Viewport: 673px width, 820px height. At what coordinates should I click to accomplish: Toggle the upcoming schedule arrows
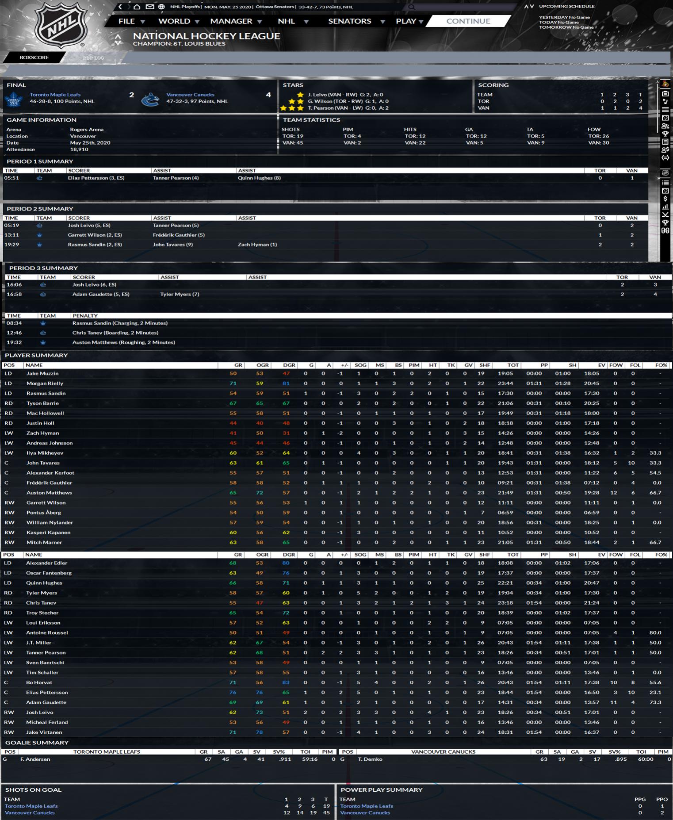coord(529,7)
